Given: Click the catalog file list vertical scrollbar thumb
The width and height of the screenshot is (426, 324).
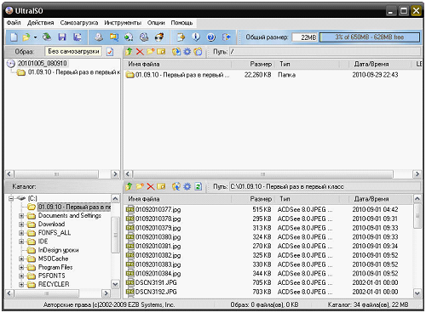Looking at the screenshot, I should 417,216.
